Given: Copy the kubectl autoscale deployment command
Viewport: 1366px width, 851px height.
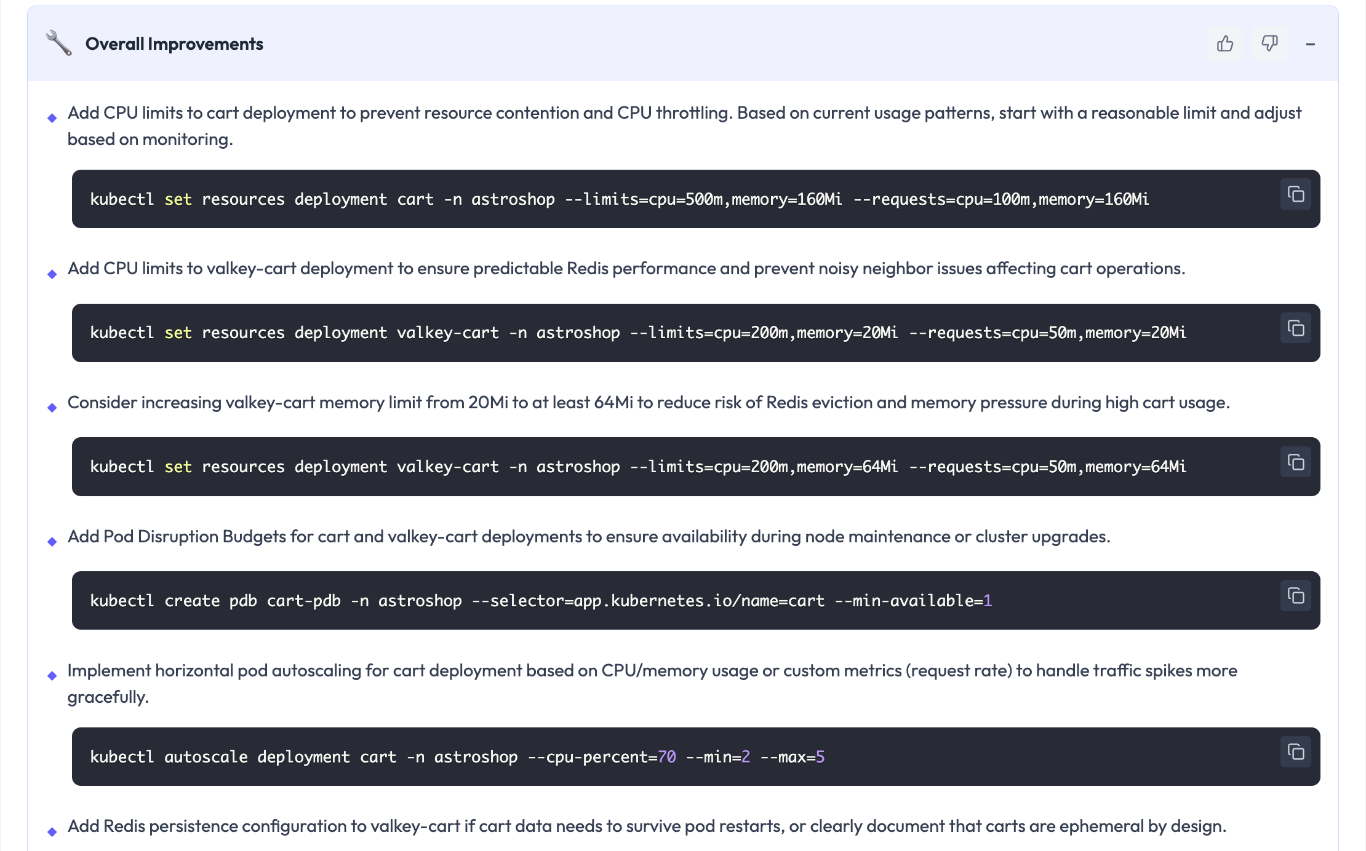Looking at the screenshot, I should [1295, 752].
